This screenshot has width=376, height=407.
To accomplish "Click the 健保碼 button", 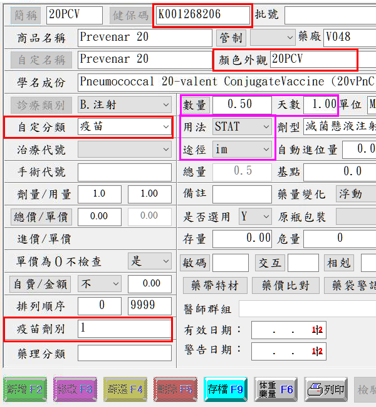I will [x=131, y=15].
